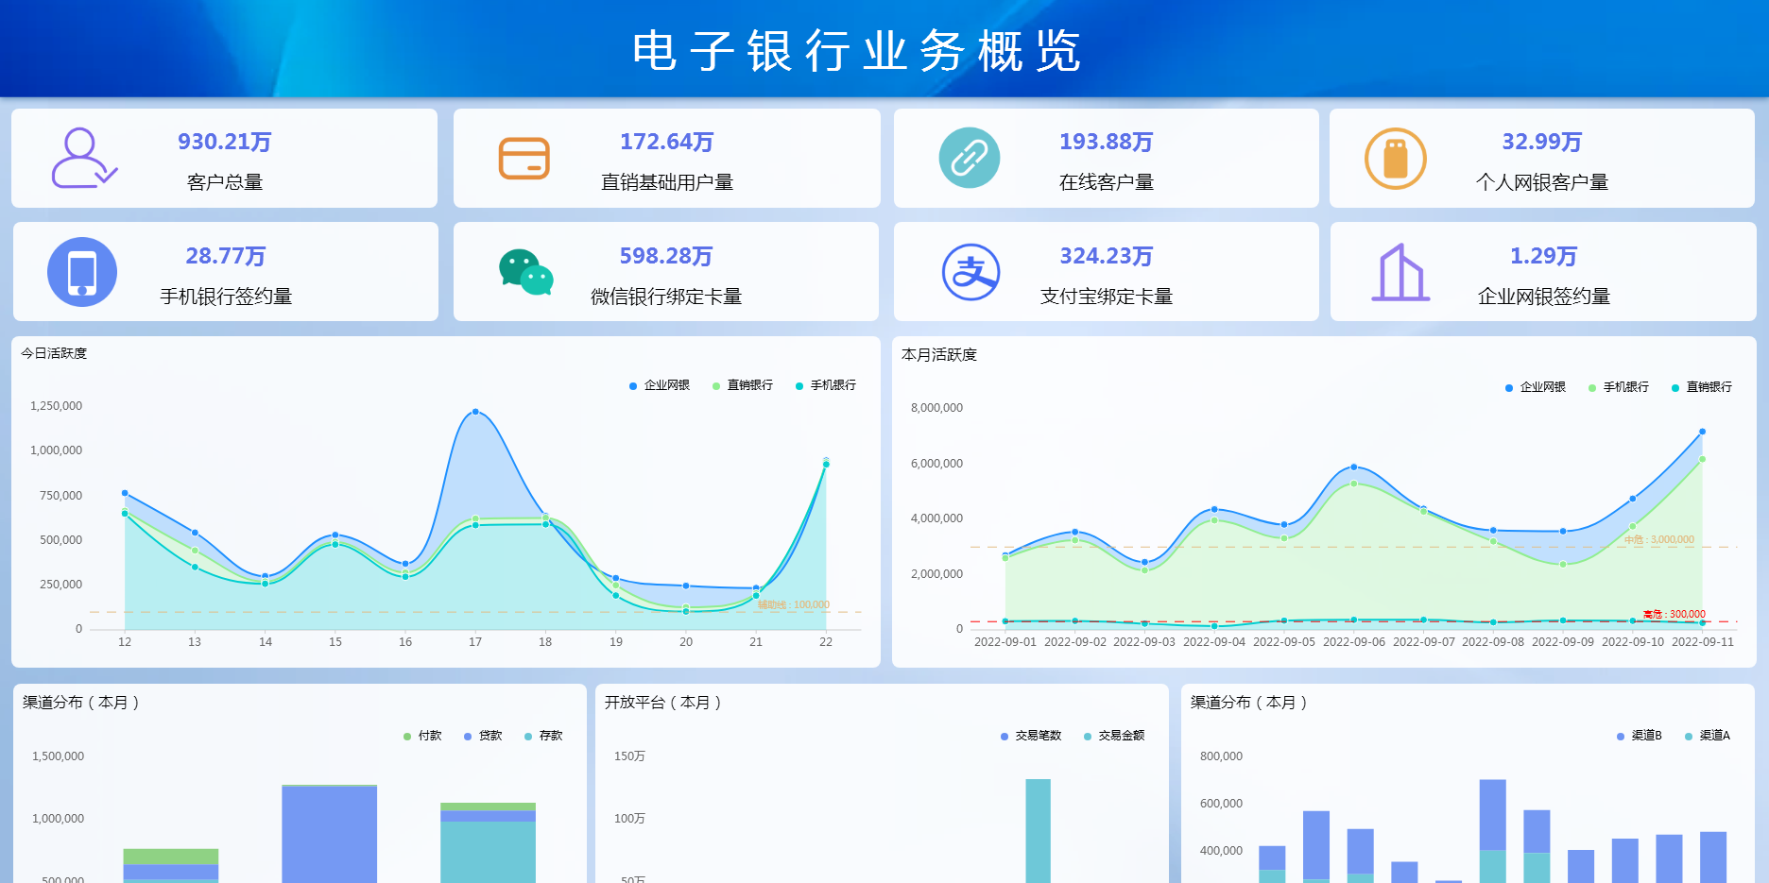The width and height of the screenshot is (1769, 883).
Task: Click the 930.21万 customer total value
Action: click(x=225, y=142)
